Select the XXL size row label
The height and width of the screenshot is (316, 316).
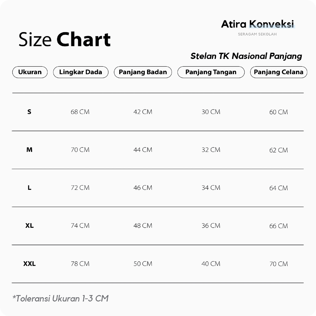click(x=29, y=264)
